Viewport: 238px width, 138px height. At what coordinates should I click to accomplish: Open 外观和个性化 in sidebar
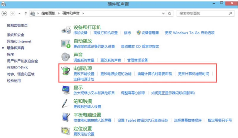tap(17, 68)
